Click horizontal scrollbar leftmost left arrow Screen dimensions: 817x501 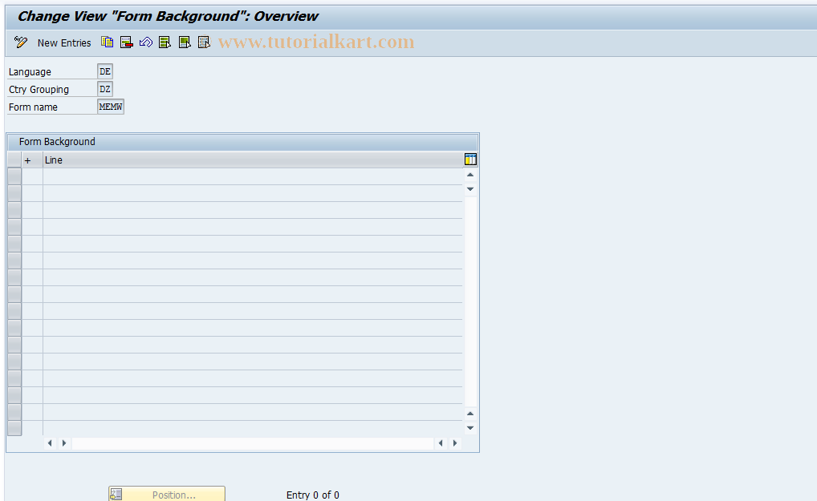click(50, 443)
